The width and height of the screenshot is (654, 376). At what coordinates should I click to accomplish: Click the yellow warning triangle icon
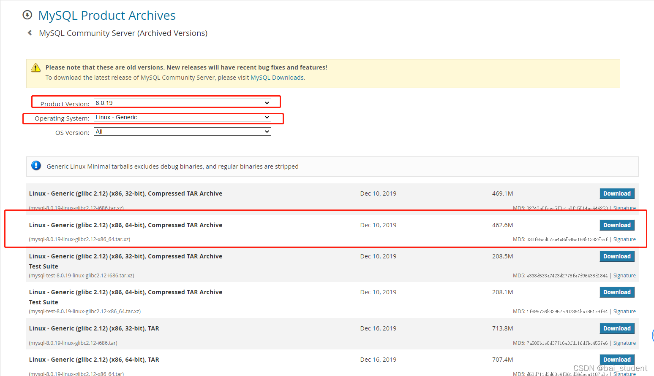[x=36, y=68]
